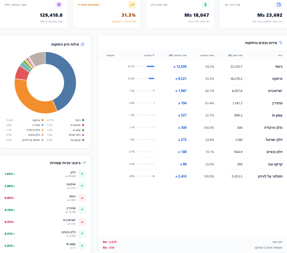Click the headquarters expenses -250 value
287x253 pixels.
point(108,248)
